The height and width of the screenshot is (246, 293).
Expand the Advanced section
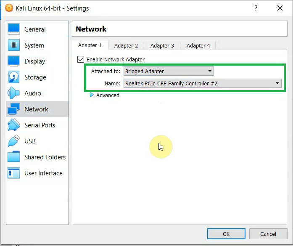pyautogui.click(x=92, y=95)
